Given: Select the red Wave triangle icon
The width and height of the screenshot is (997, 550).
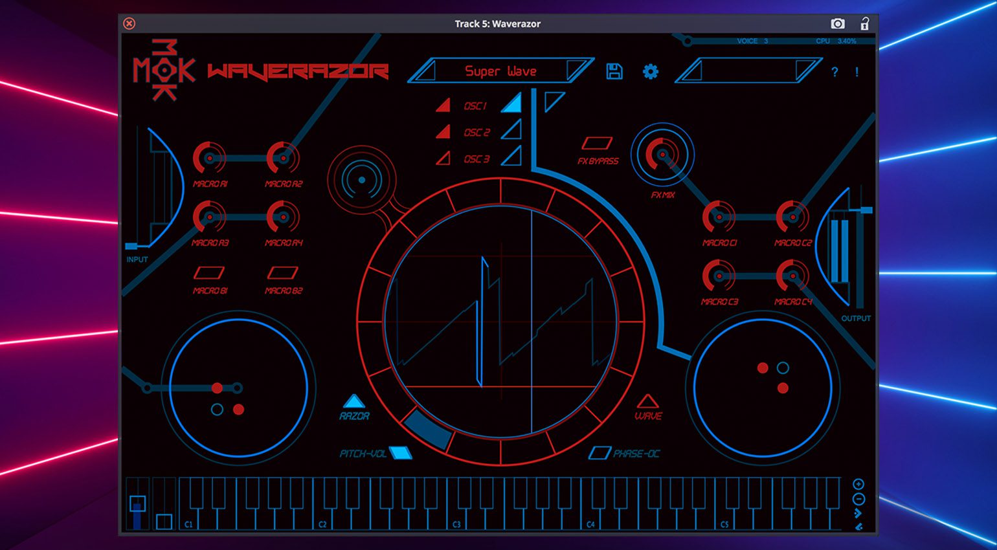Looking at the screenshot, I should (x=647, y=402).
